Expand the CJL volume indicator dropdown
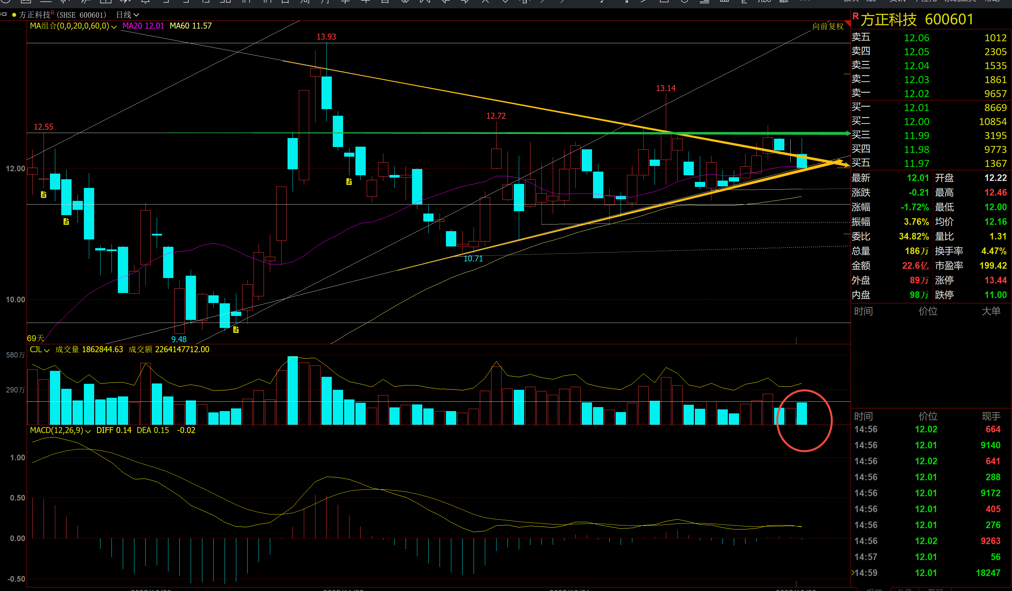This screenshot has width=1012, height=591. click(x=47, y=350)
